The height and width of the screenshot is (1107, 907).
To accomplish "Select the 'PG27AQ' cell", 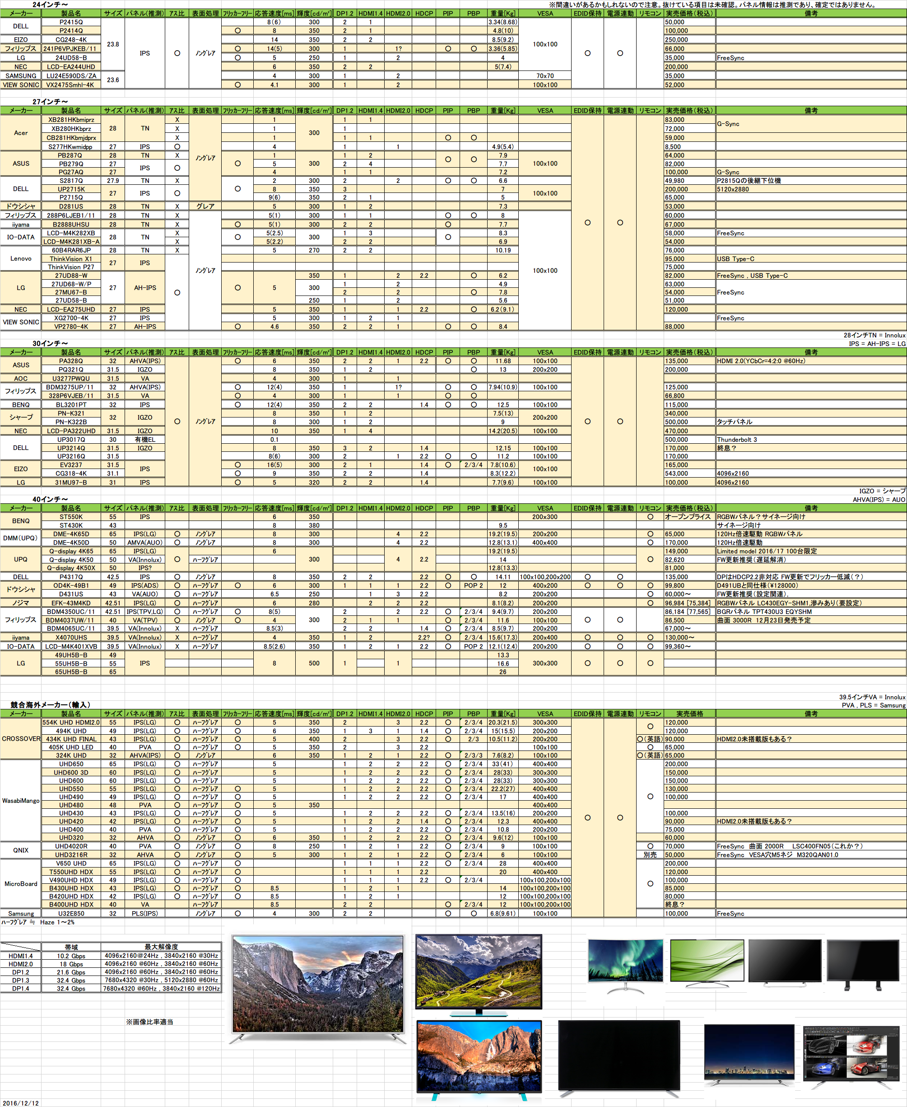I will point(71,172).
